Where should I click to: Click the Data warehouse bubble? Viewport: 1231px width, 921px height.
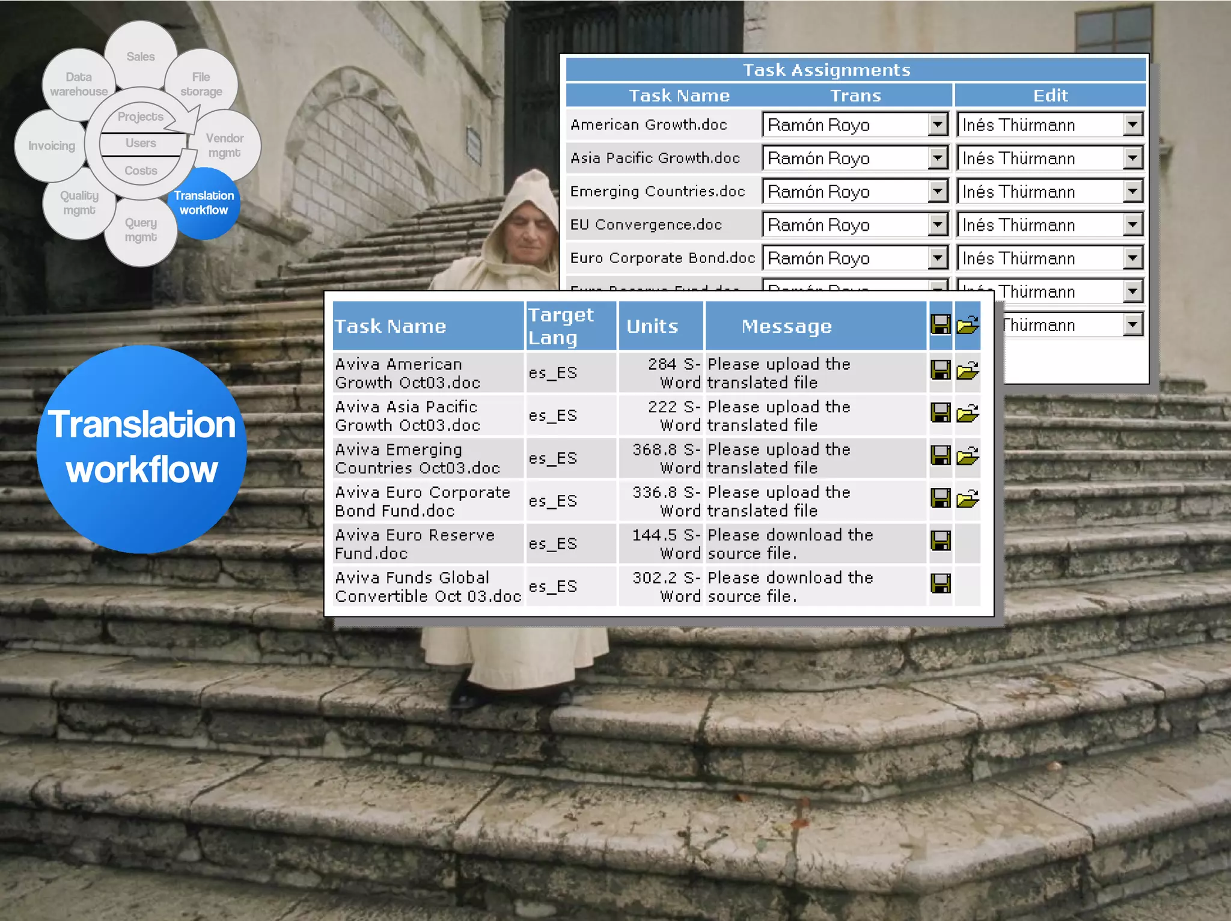78,84
